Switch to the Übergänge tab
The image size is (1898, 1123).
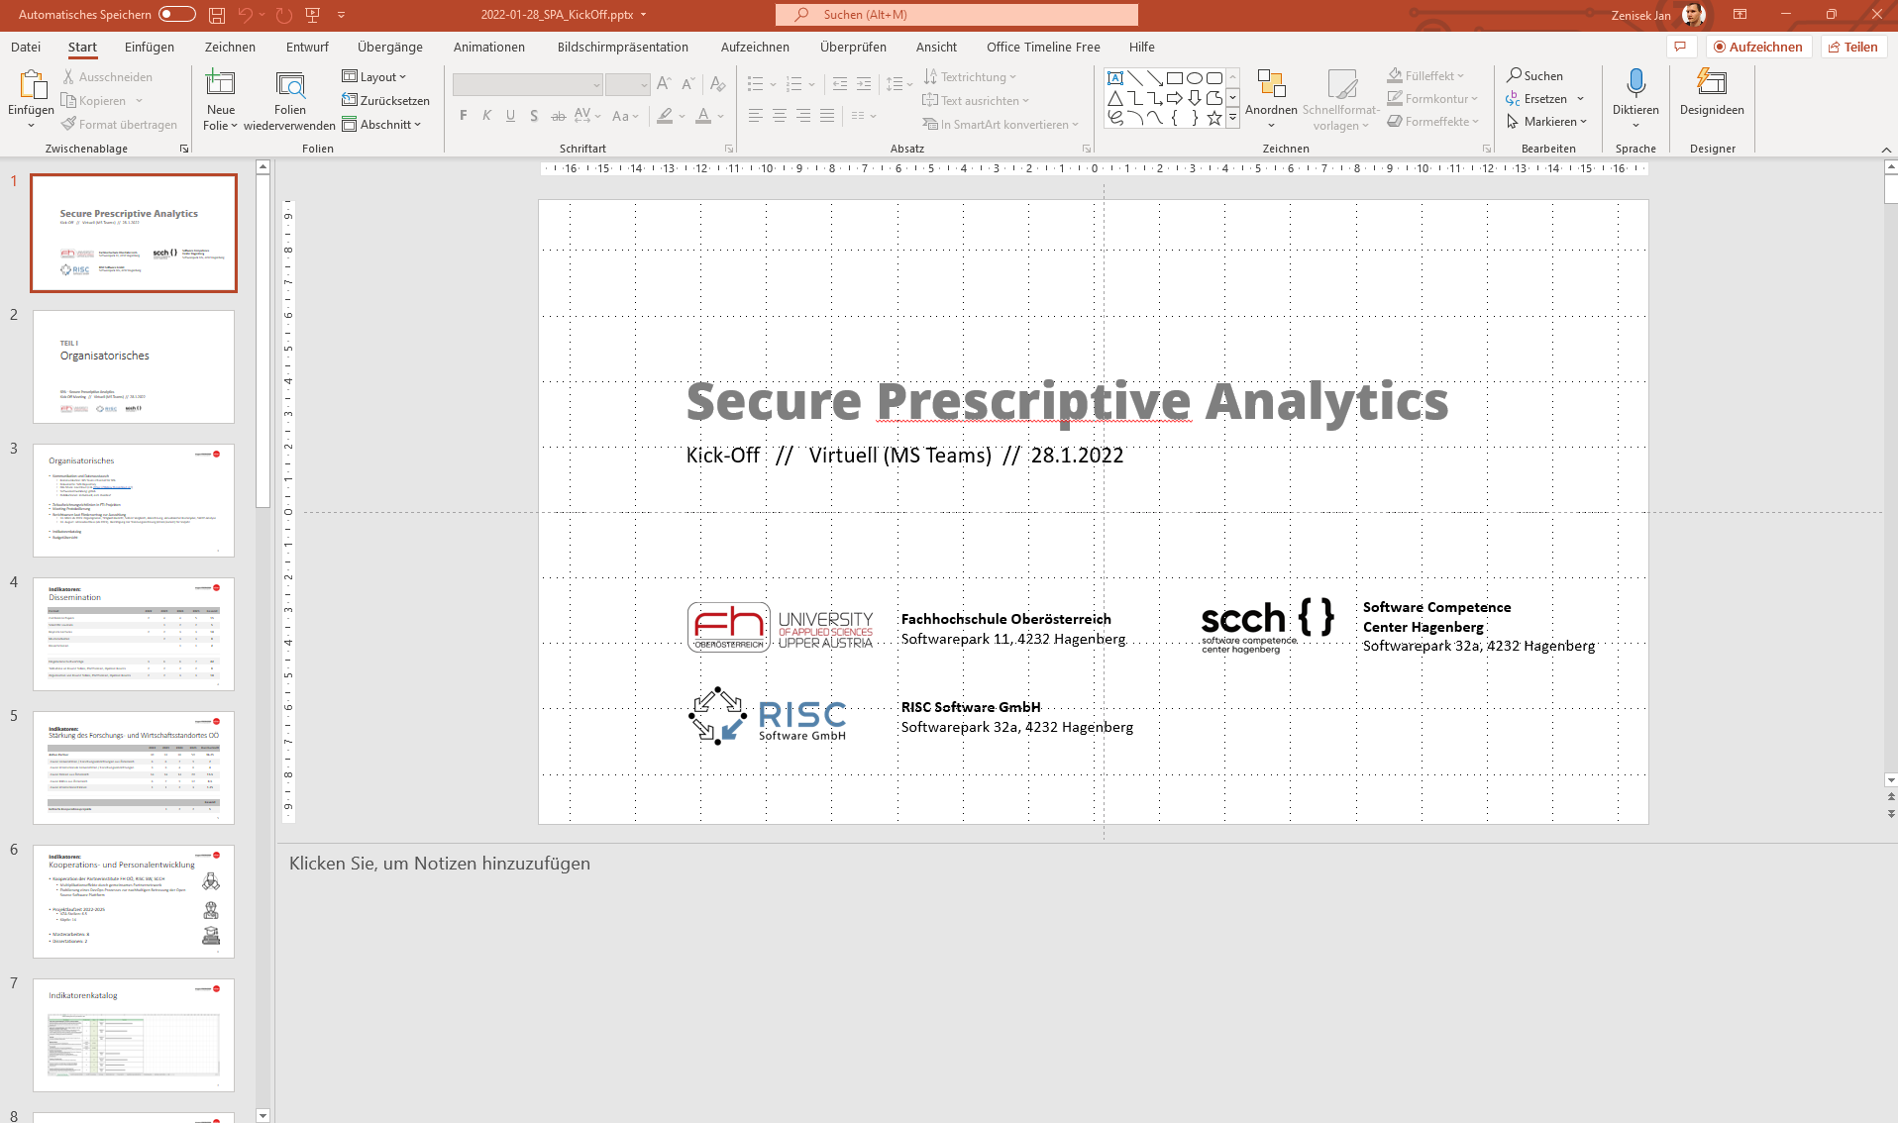pyautogui.click(x=390, y=47)
